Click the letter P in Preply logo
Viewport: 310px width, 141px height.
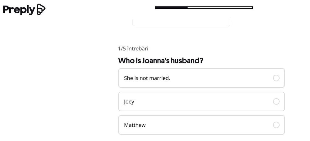[6, 10]
